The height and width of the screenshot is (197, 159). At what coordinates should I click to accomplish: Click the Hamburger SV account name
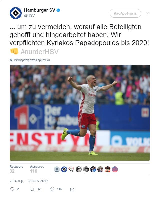coord(39,10)
